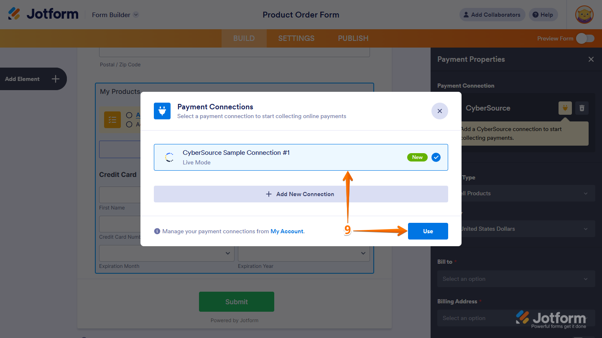Switch to the SETTINGS tab
This screenshot has height=338, width=602.
[296, 38]
